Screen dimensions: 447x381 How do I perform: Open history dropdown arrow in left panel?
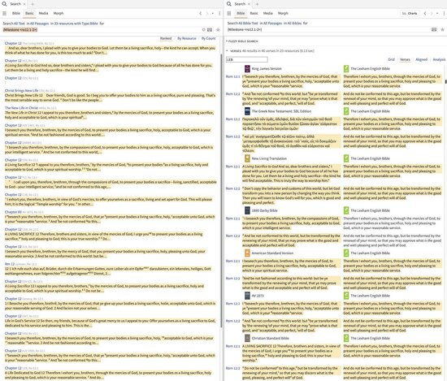click(213, 13)
